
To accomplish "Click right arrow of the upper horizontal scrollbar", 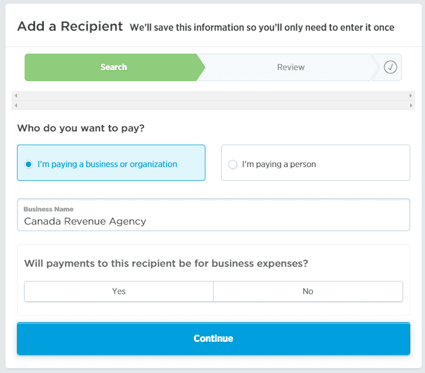I will point(411,95).
